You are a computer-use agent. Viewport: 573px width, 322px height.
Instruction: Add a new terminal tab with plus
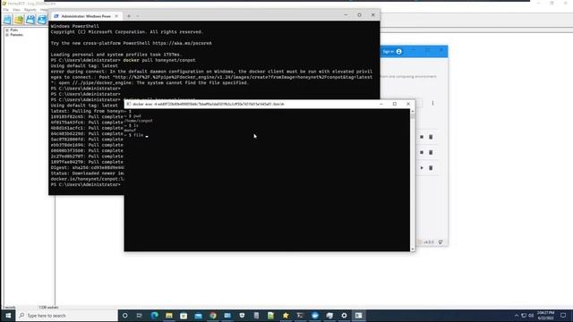coord(129,16)
